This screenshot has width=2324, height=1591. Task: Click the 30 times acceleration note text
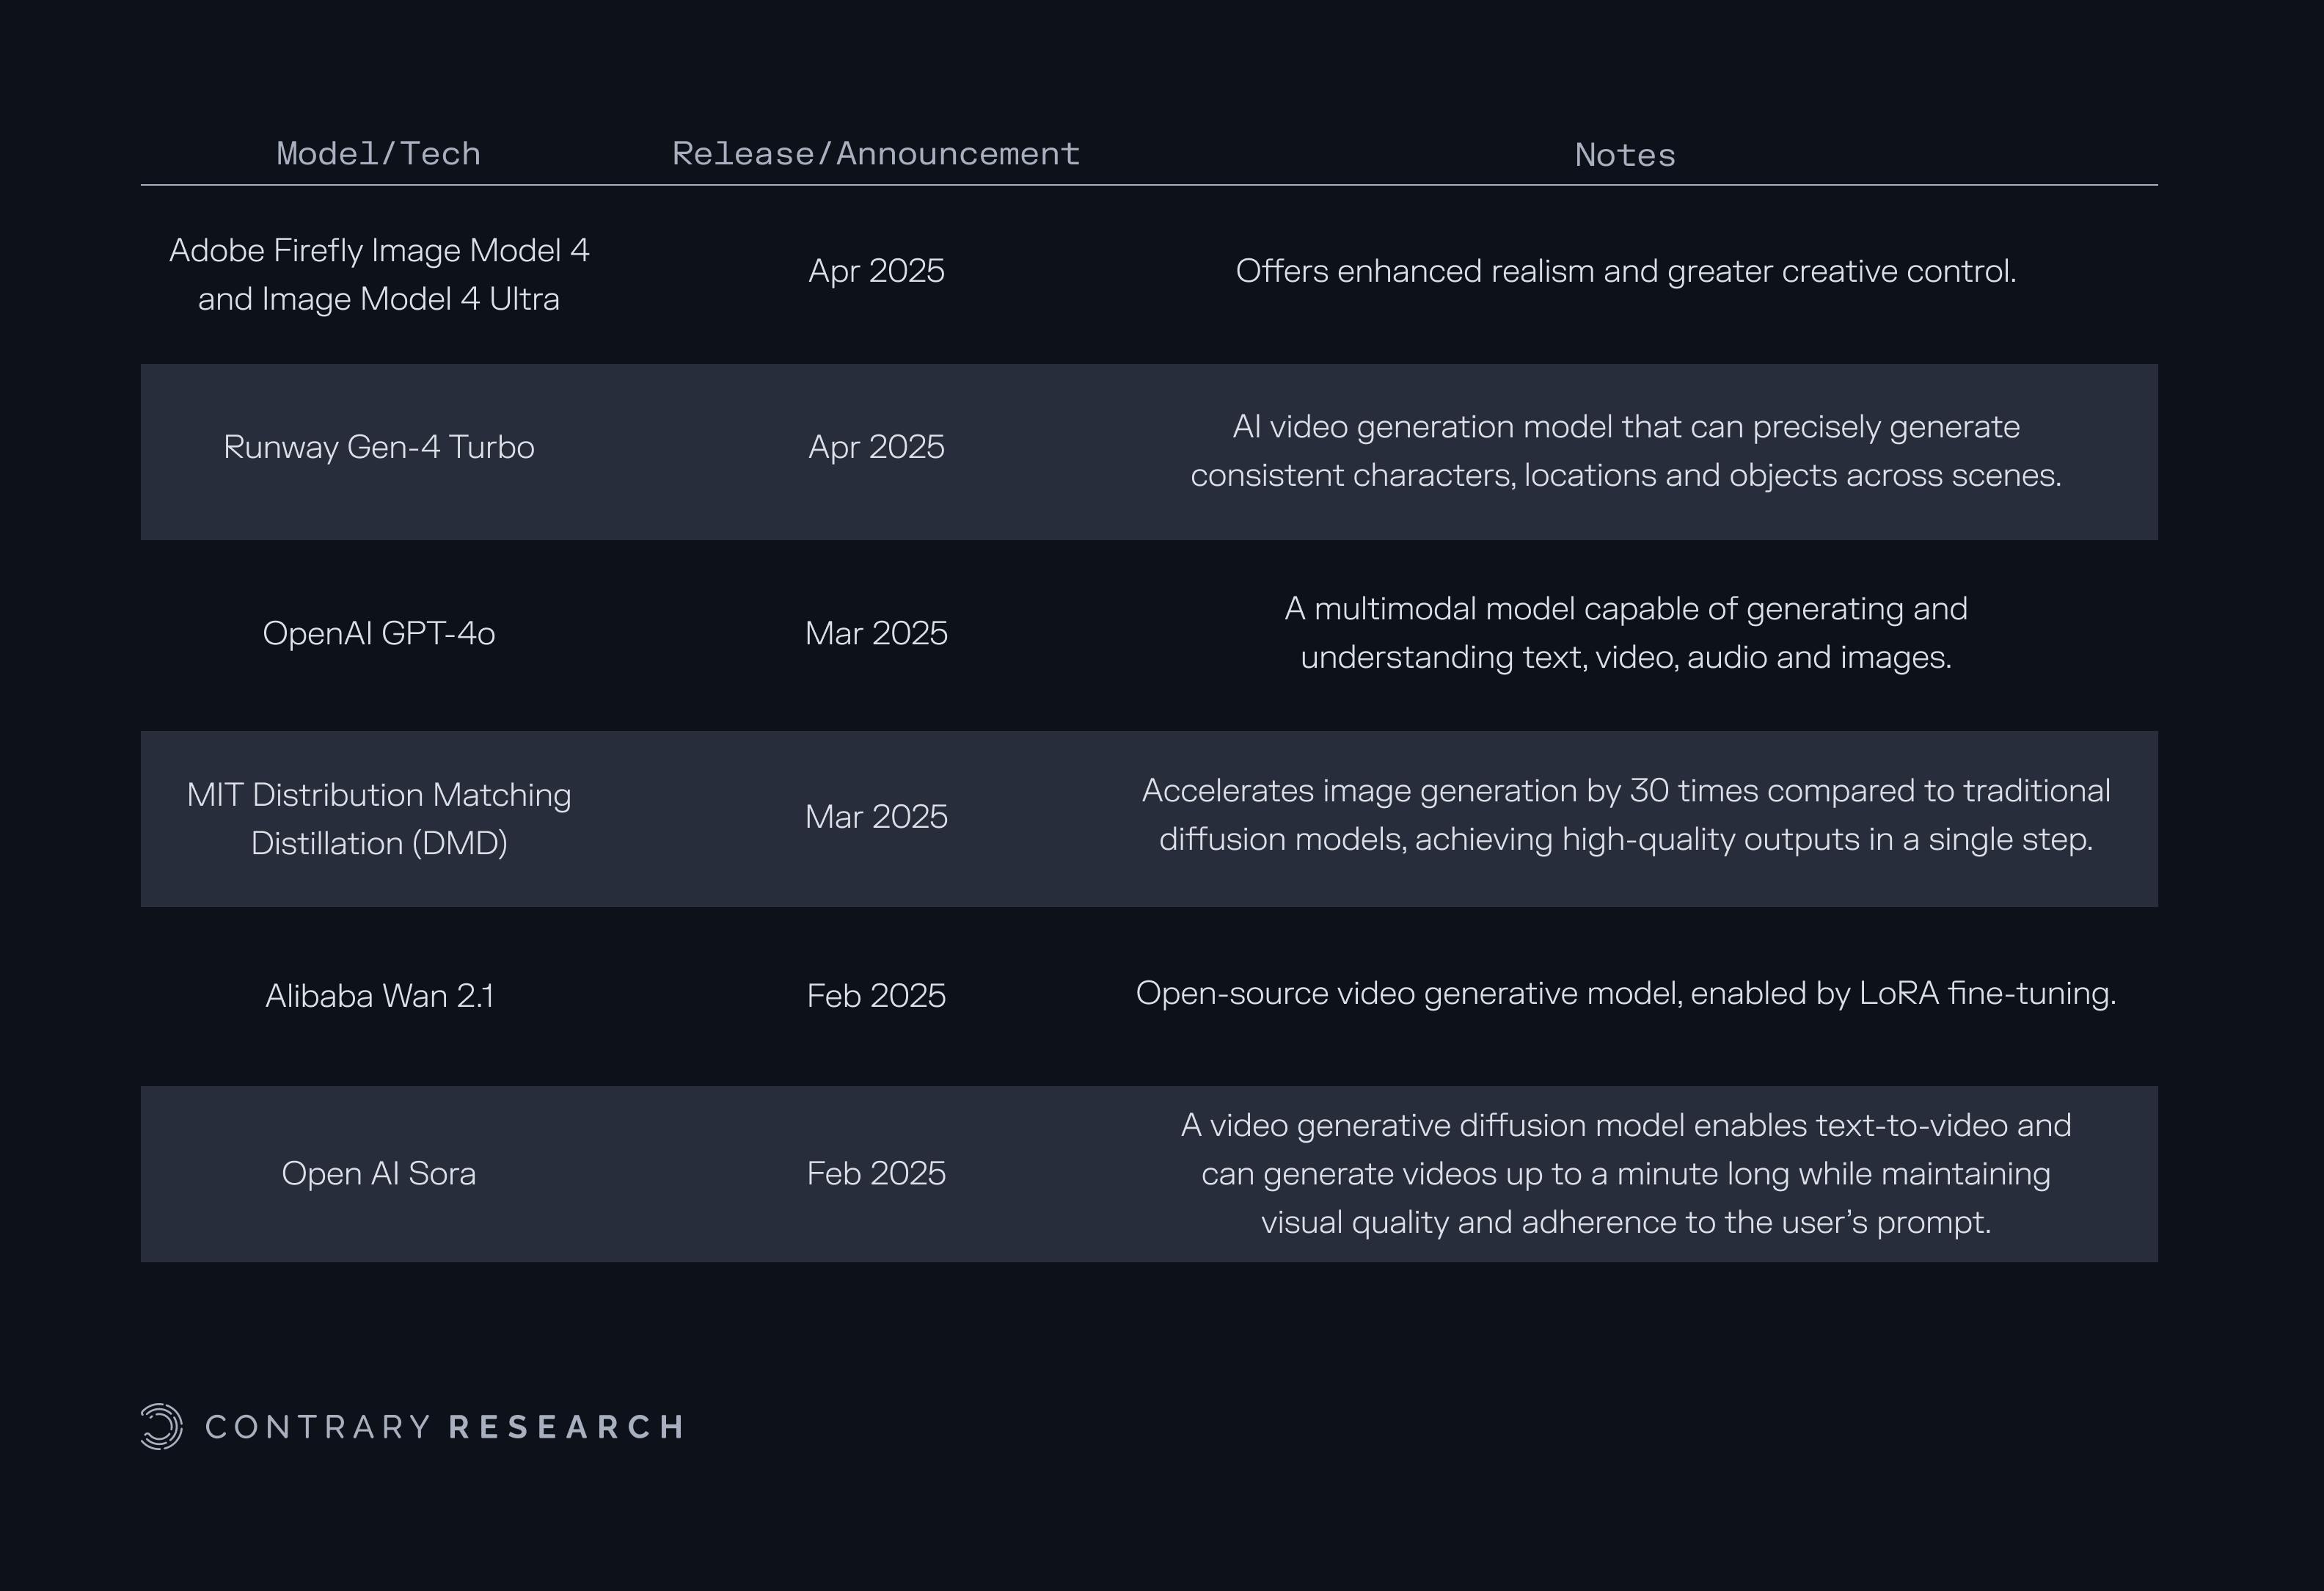[1625, 815]
